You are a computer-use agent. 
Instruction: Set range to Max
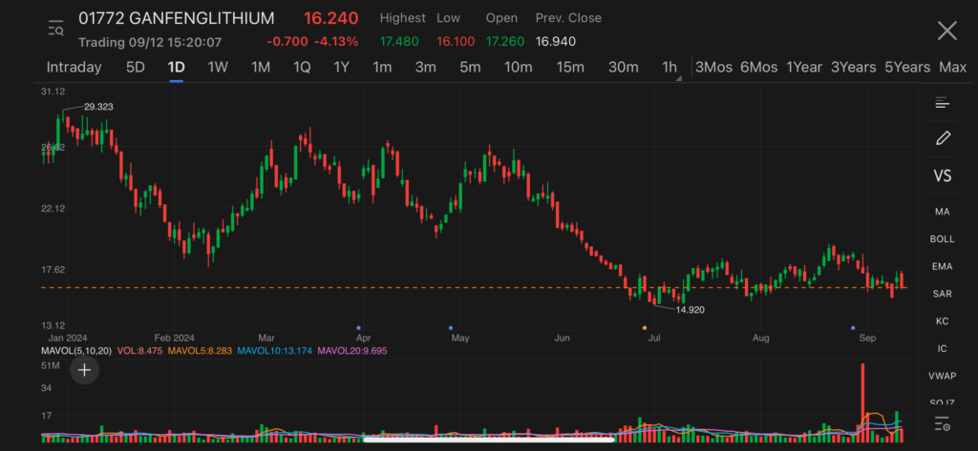[x=952, y=68]
